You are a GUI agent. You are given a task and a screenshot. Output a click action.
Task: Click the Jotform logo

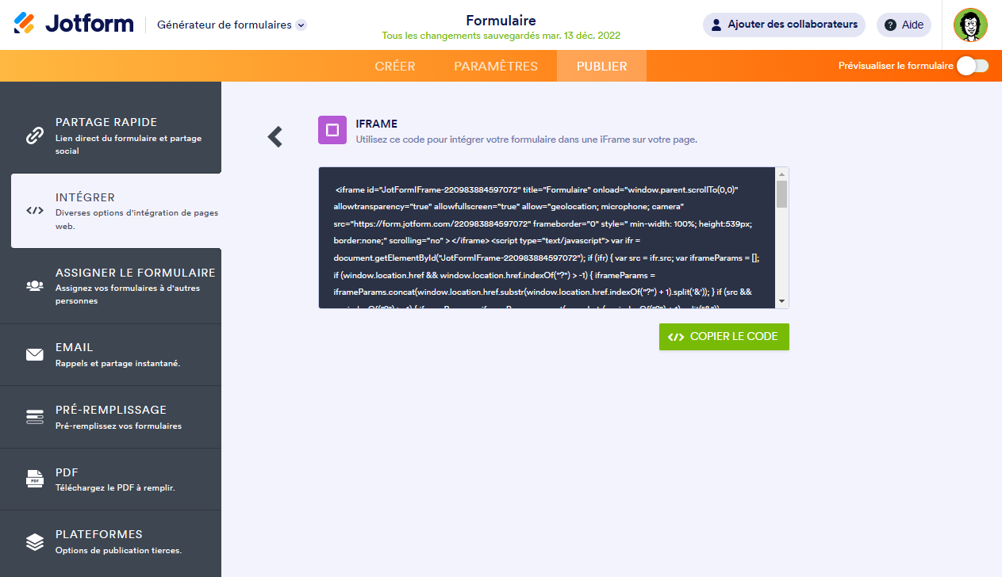(74, 24)
